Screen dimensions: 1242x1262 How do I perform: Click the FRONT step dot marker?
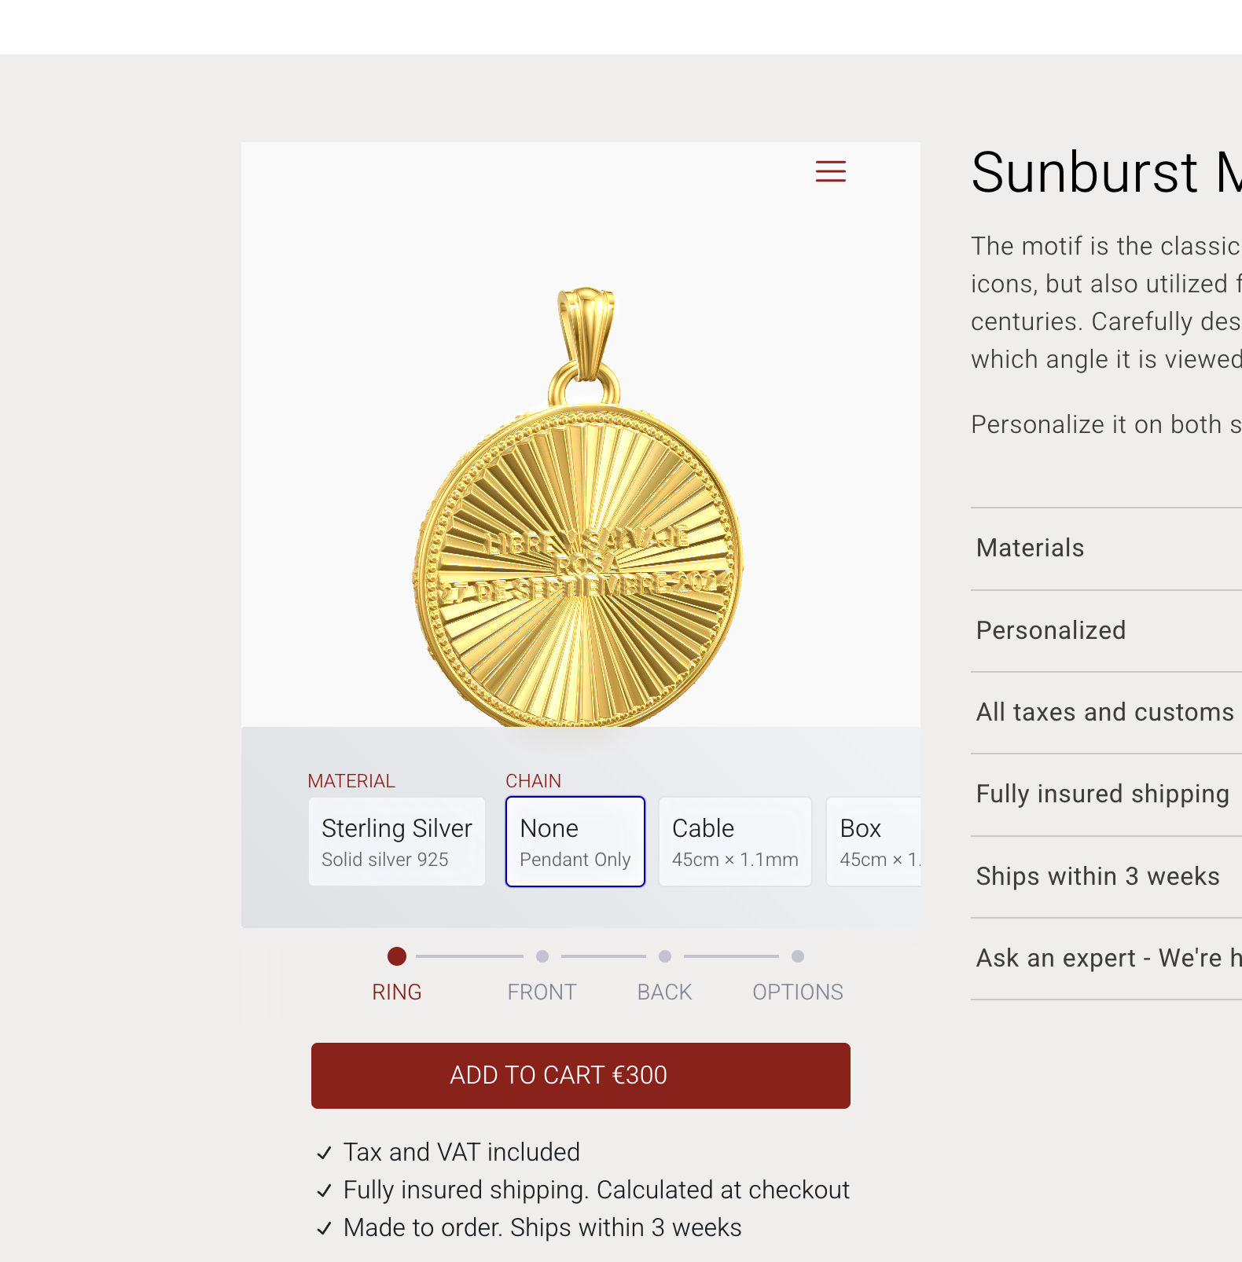[542, 956]
